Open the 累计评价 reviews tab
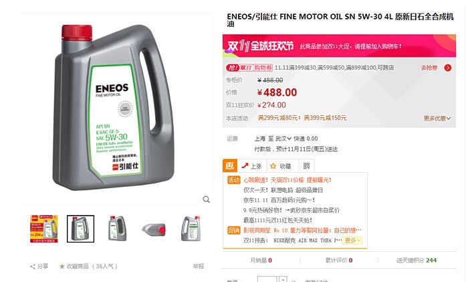 point(339,261)
